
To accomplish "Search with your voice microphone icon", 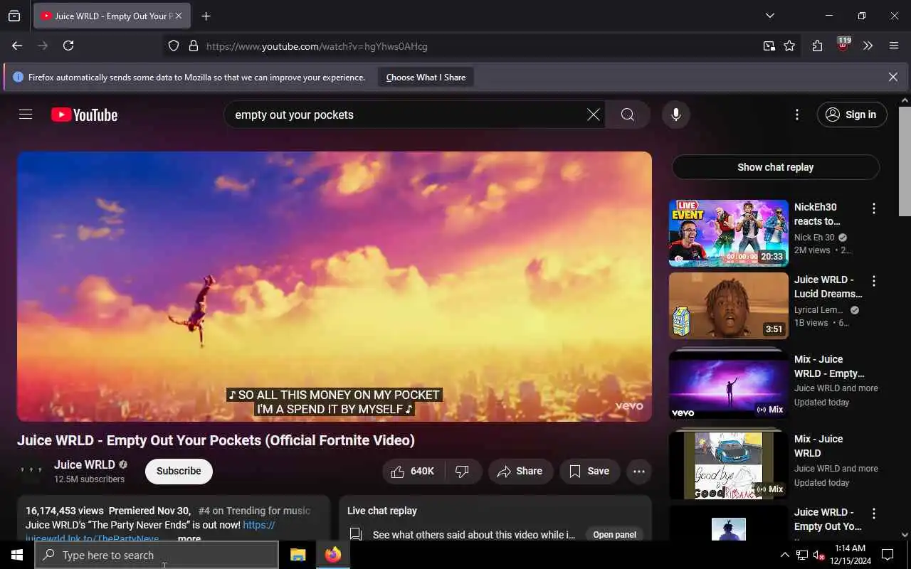I will point(676,115).
